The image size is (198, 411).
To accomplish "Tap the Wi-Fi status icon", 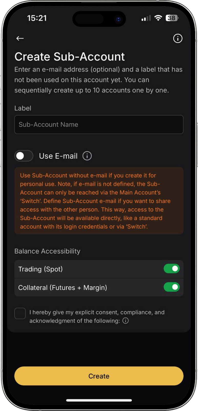I will pos(159,18).
